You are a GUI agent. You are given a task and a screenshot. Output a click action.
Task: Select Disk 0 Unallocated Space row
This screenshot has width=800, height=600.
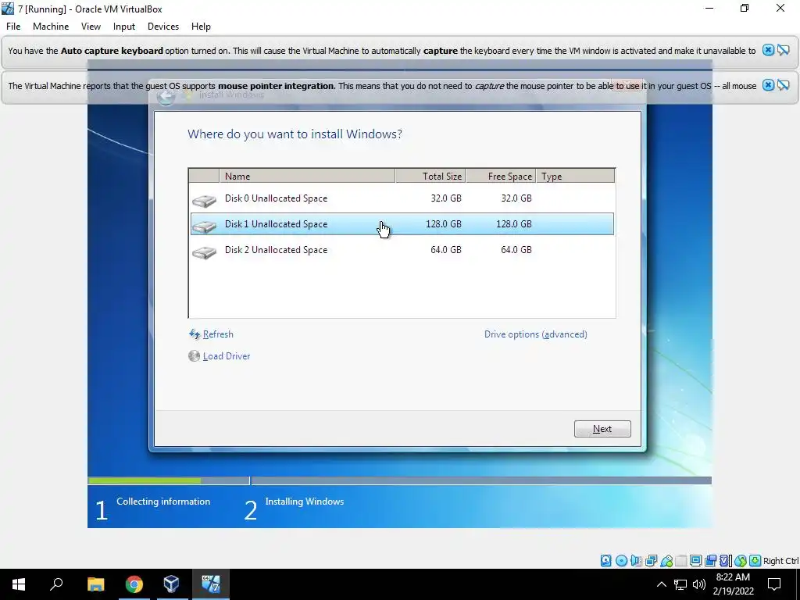tap(402, 198)
